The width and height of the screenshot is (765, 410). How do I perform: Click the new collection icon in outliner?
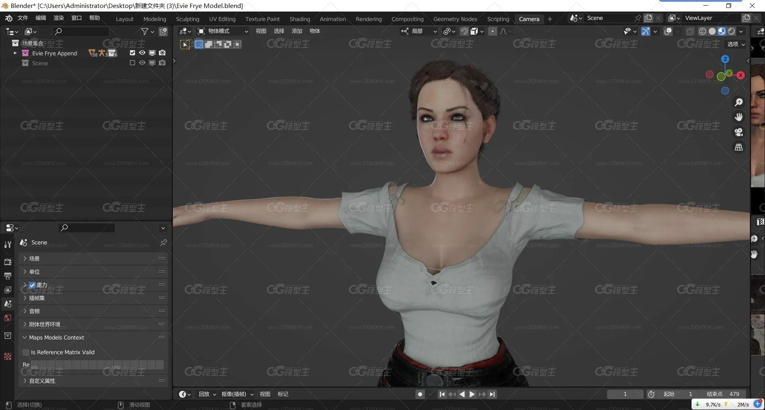[163, 31]
